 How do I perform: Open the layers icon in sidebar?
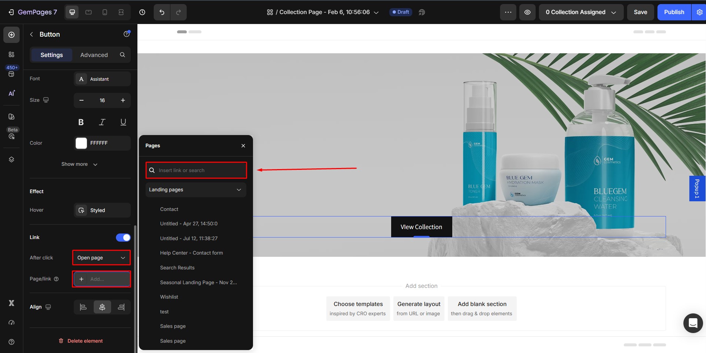[11, 159]
